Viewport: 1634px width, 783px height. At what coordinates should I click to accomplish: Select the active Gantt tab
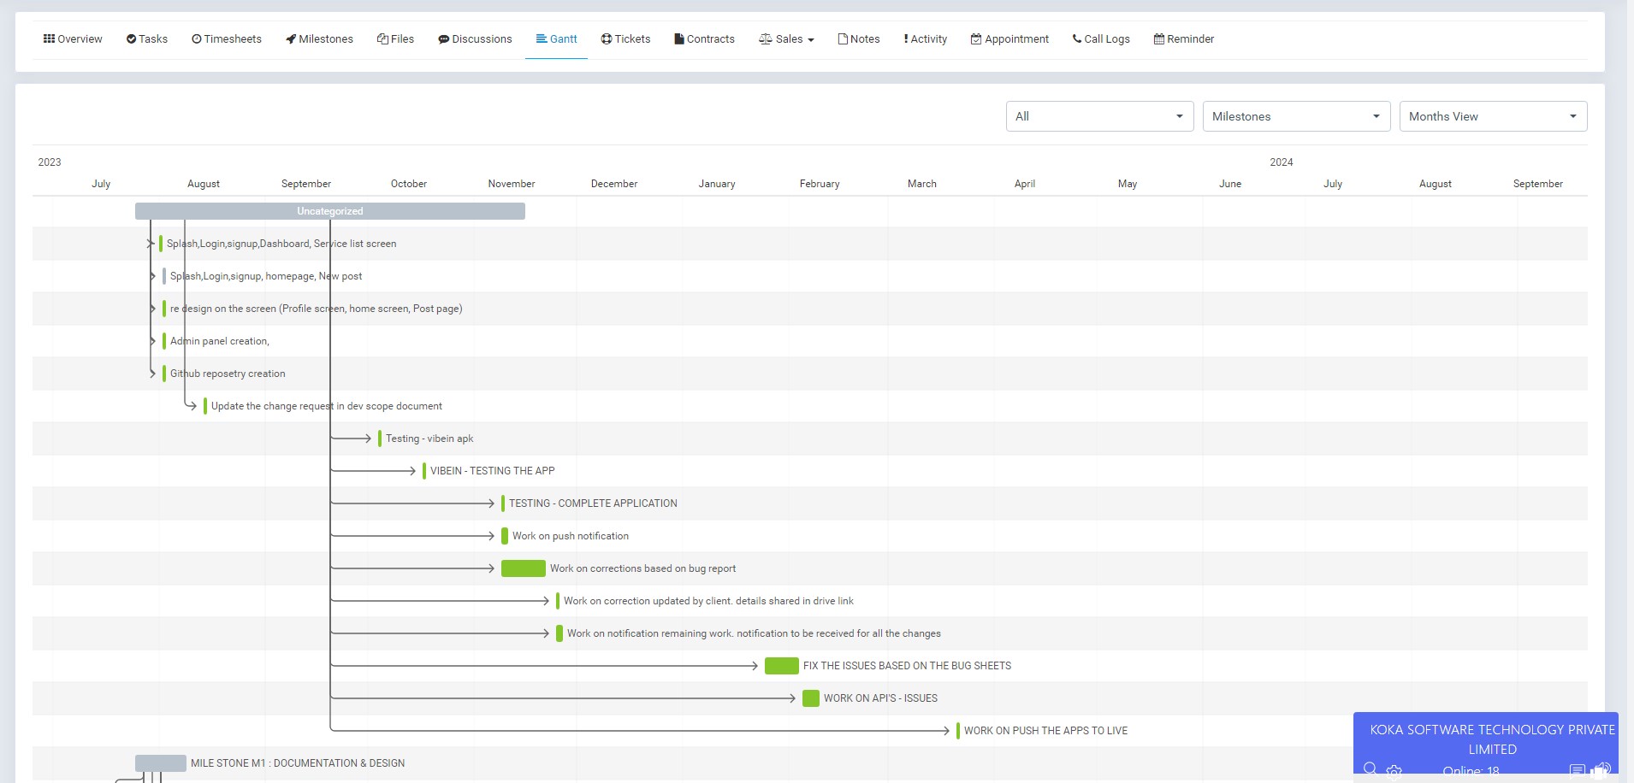(556, 39)
